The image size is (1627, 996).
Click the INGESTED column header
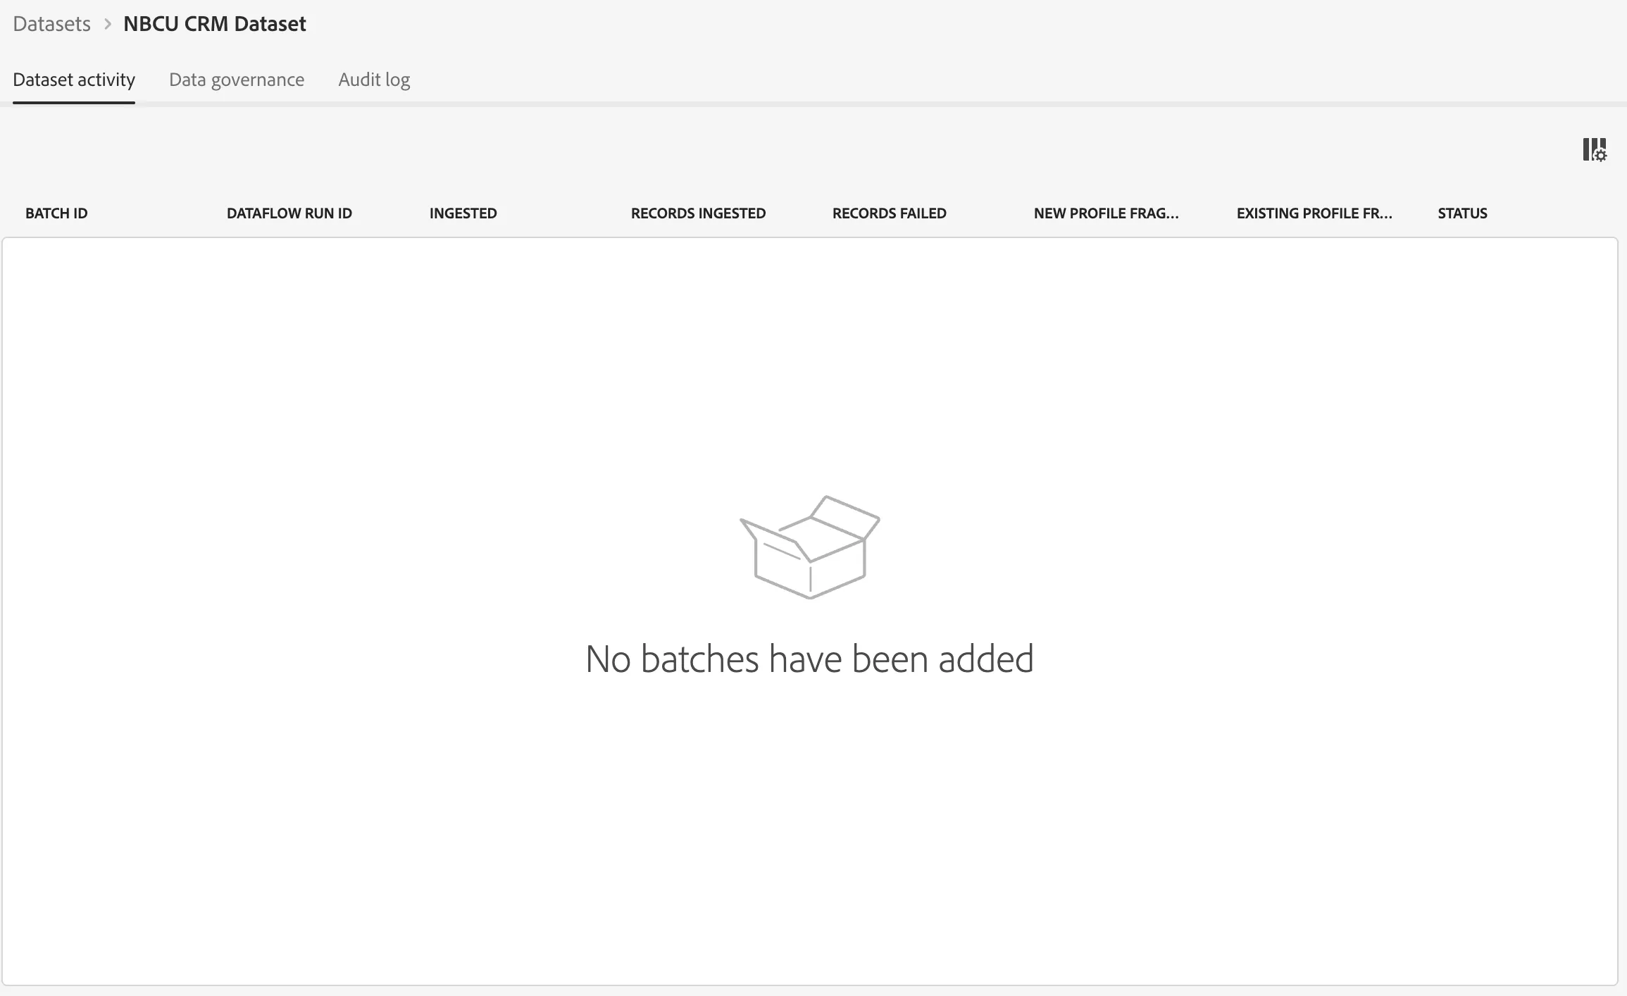point(463,213)
